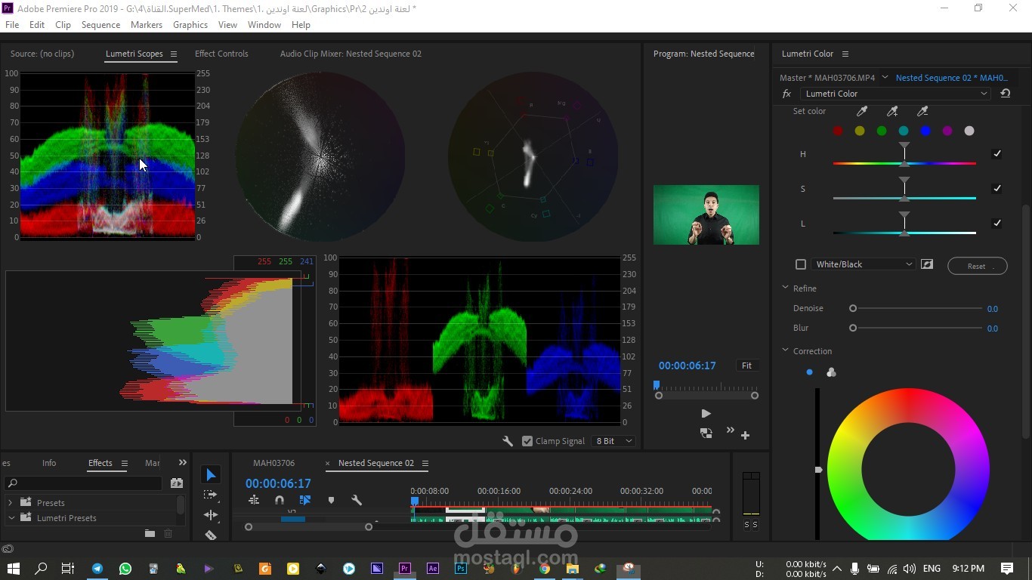Viewport: 1032px width, 580px height.
Task: Select the add color eyedropper
Action: [x=892, y=112]
